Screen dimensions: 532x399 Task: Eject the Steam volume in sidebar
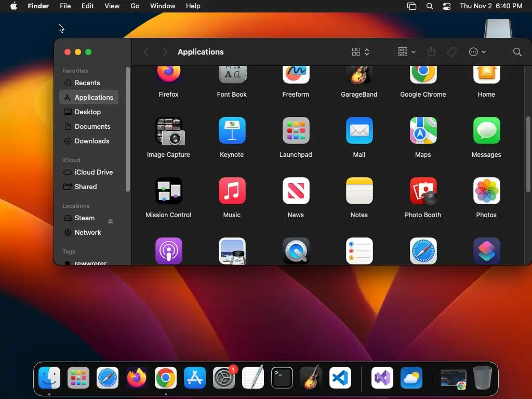[110, 221]
